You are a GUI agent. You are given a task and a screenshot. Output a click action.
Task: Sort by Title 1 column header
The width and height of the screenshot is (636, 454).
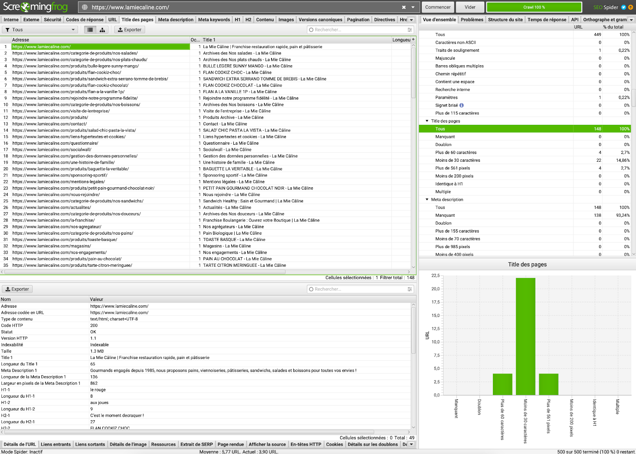[x=296, y=40]
